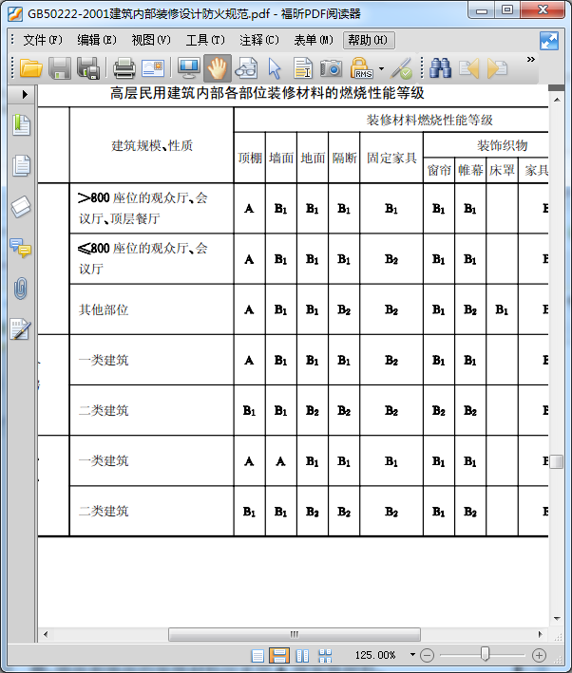This screenshot has width=572, height=673.
Task: Click the 固定家具 column header
Action: (391, 158)
